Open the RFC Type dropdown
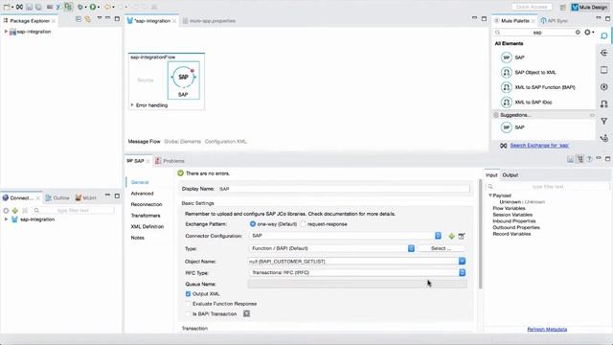 tap(462, 272)
